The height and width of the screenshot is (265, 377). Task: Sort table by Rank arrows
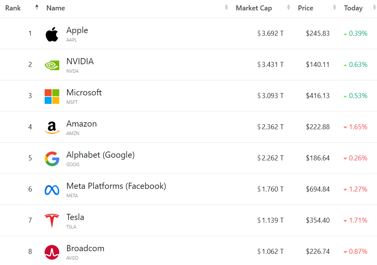(37, 7)
